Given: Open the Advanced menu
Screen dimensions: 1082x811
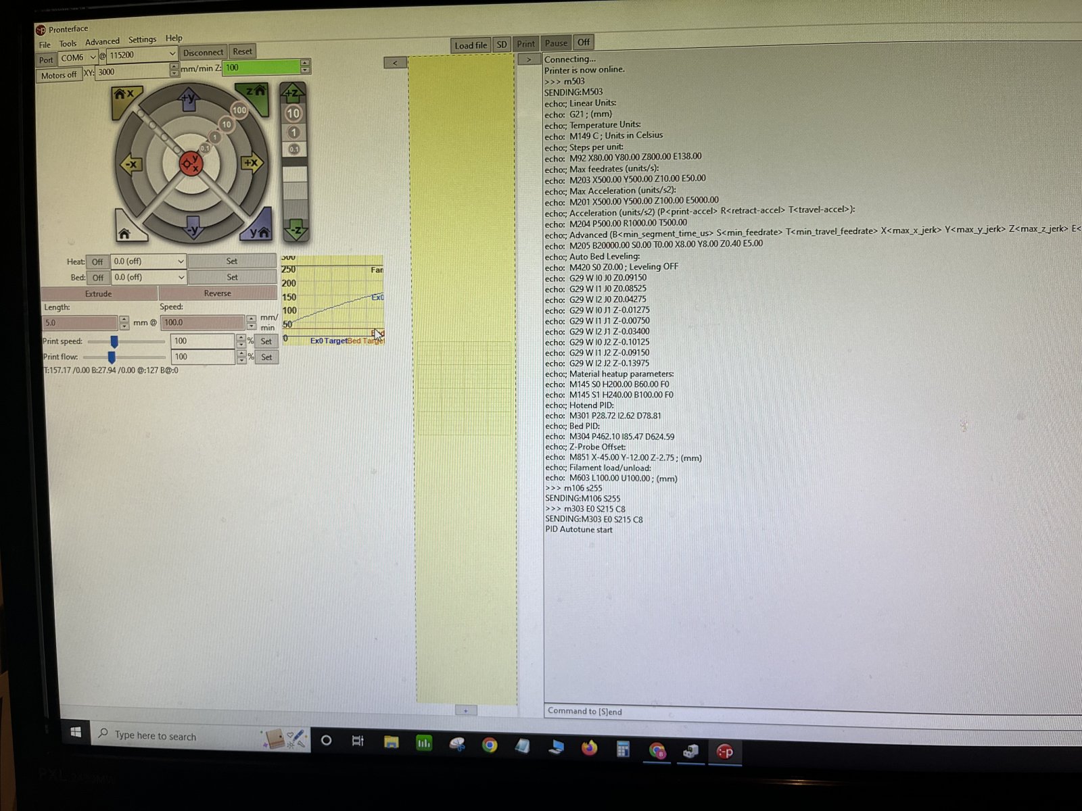Looking at the screenshot, I should (x=102, y=41).
